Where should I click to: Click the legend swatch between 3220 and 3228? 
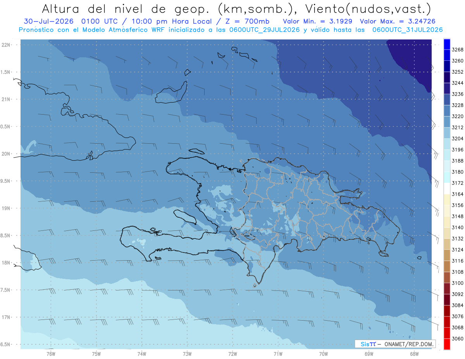tap(447, 111)
